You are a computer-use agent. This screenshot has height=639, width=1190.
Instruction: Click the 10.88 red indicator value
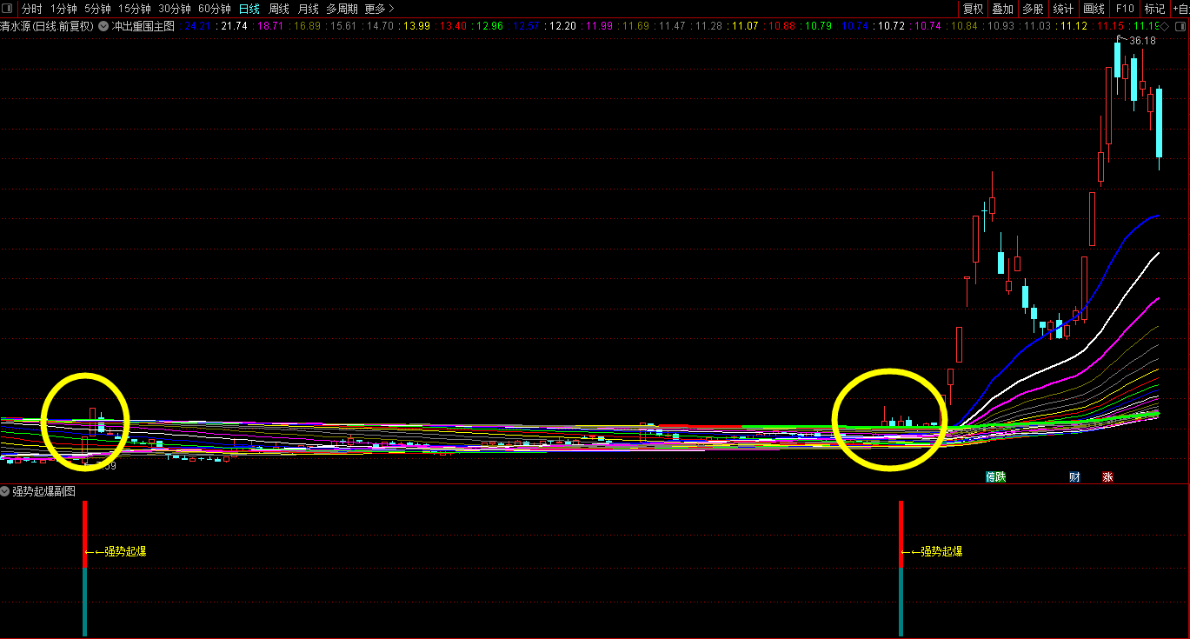click(781, 26)
